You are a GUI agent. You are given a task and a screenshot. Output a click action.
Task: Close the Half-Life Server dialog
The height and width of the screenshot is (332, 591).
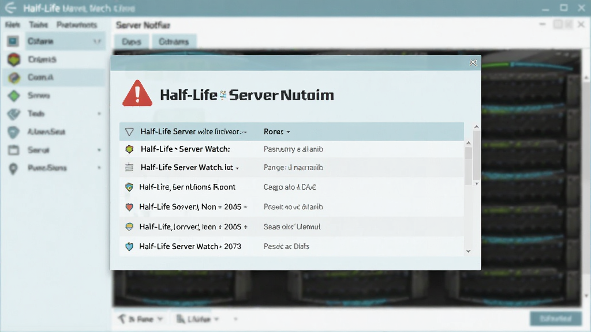[x=473, y=63]
